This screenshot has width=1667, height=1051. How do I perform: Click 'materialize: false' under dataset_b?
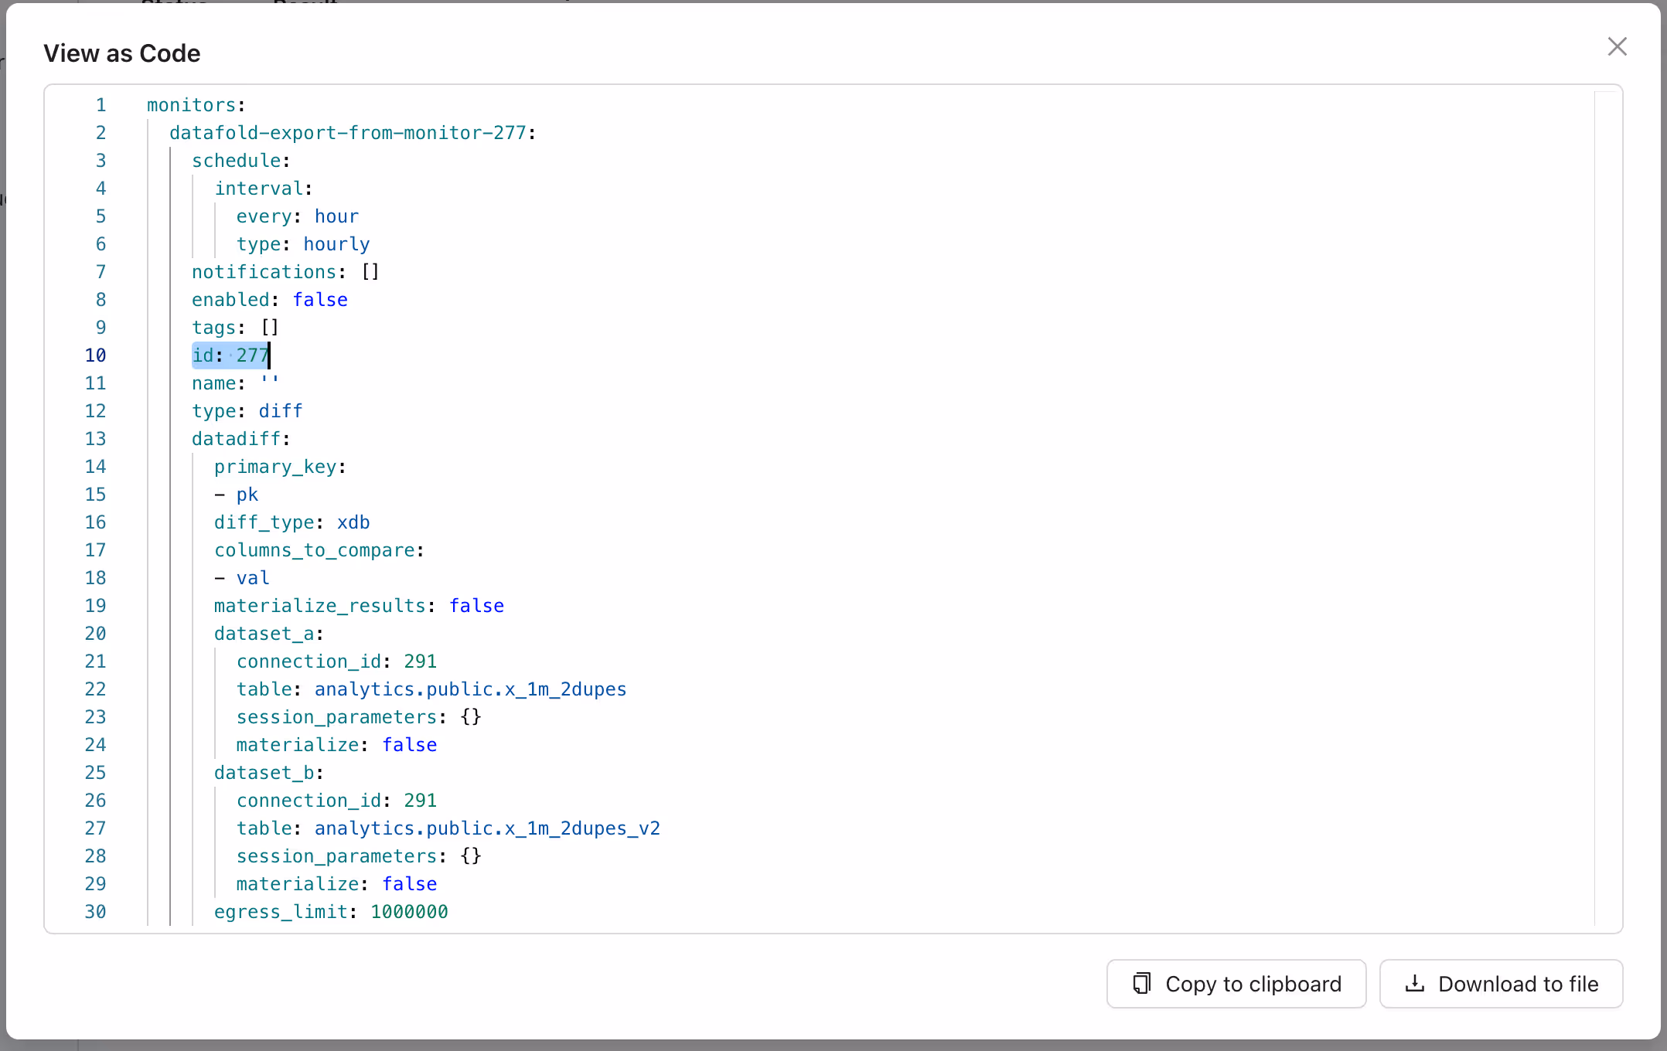tap(337, 884)
